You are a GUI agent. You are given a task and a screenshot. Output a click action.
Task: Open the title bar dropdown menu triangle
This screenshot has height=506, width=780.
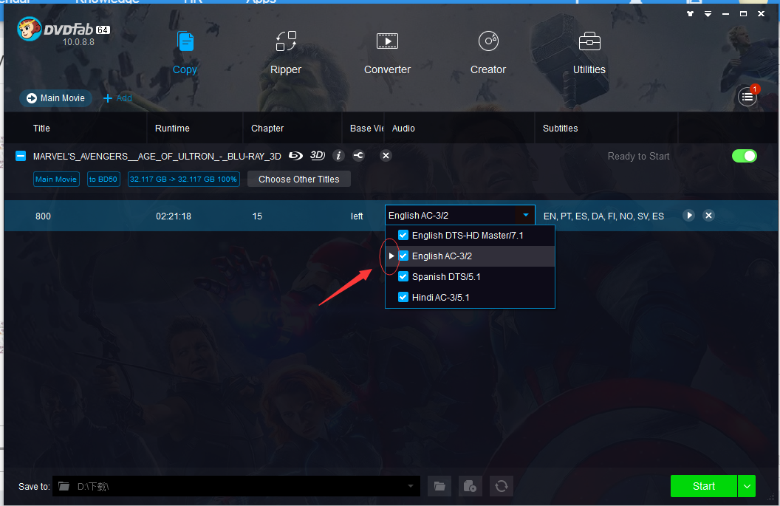708,14
